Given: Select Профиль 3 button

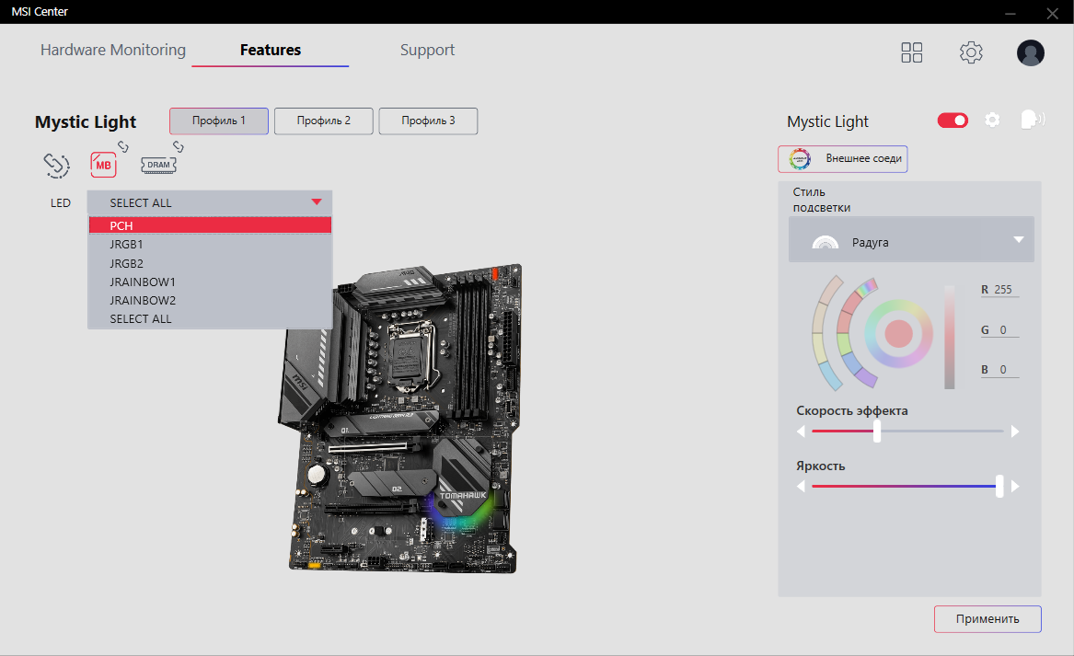Looking at the screenshot, I should [x=428, y=121].
